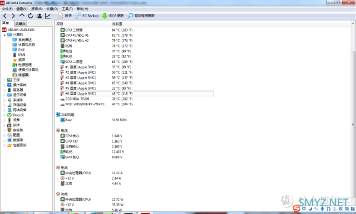This screenshot has width=356, height=214.
Task: Click the 配置 printer-like icon
Action: point(9,135)
